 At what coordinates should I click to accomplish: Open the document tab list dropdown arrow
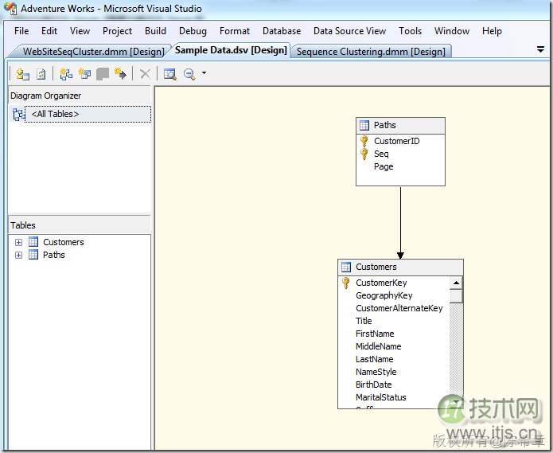540,49
